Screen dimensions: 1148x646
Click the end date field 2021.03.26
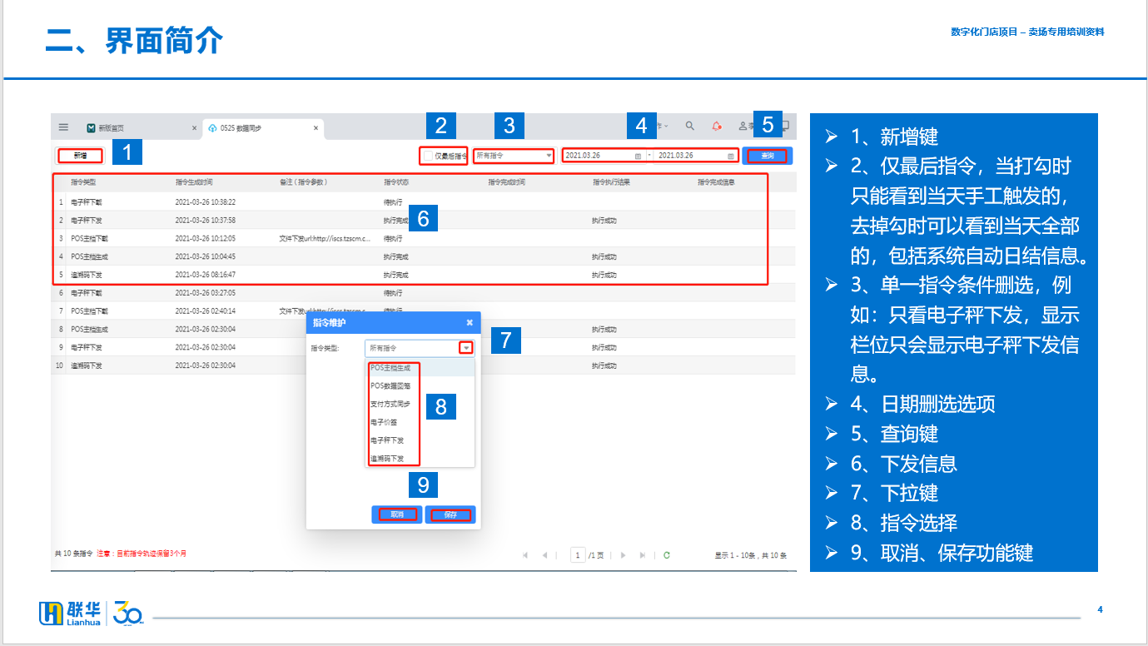click(697, 156)
